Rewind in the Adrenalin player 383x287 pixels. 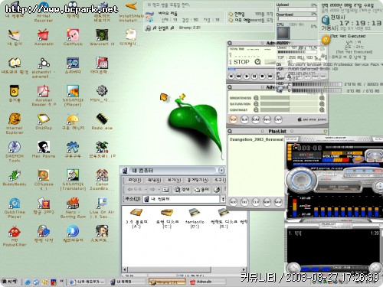[x=239, y=76]
